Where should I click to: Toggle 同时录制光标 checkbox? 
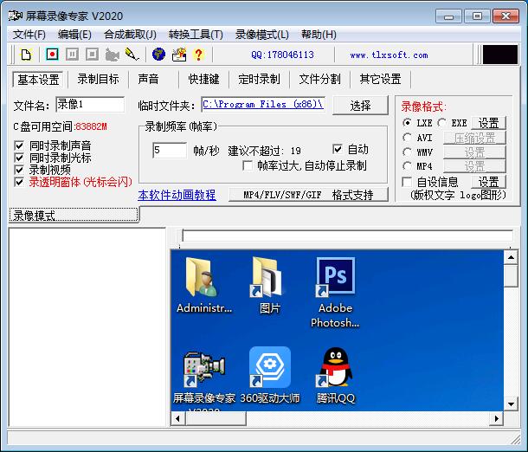pyautogui.click(x=19, y=158)
